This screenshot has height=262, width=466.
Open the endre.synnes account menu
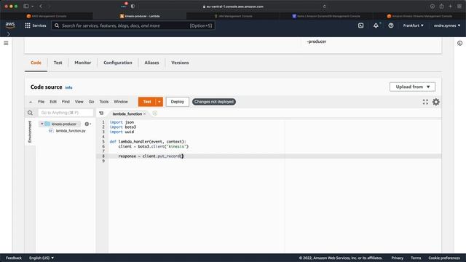coord(447,25)
